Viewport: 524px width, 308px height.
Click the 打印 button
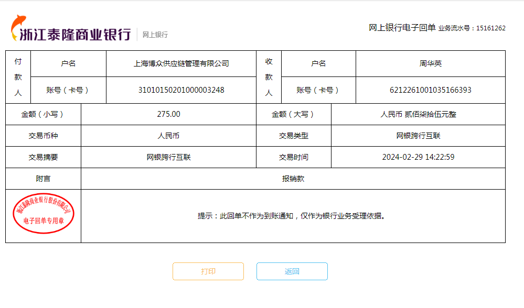208,271
